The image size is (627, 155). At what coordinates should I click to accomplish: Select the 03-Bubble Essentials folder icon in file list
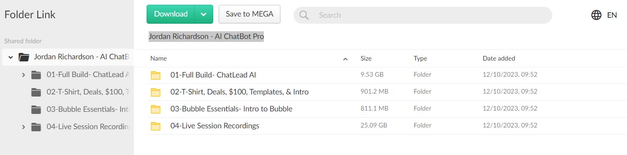pyautogui.click(x=156, y=109)
